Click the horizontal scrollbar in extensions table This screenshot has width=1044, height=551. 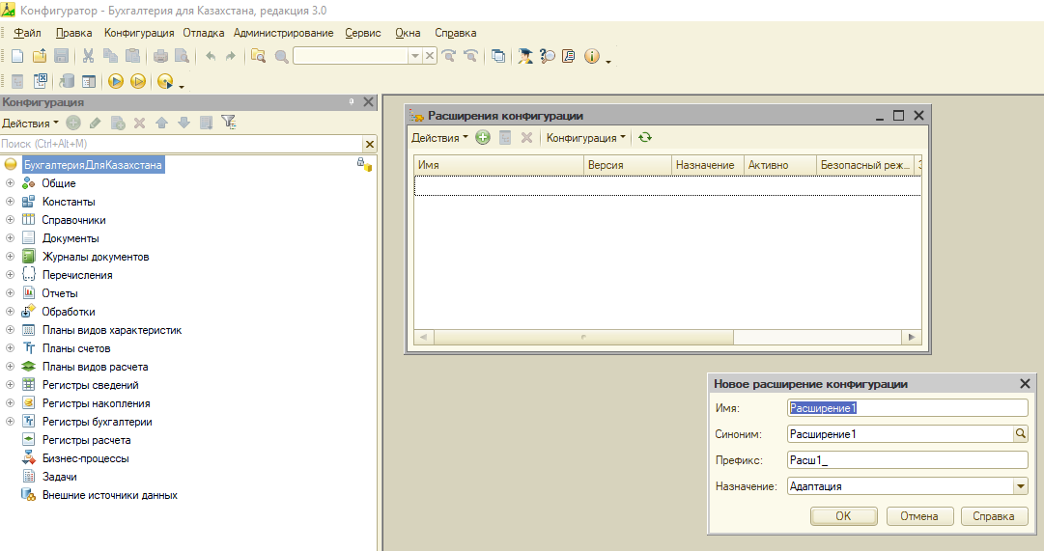[583, 338]
